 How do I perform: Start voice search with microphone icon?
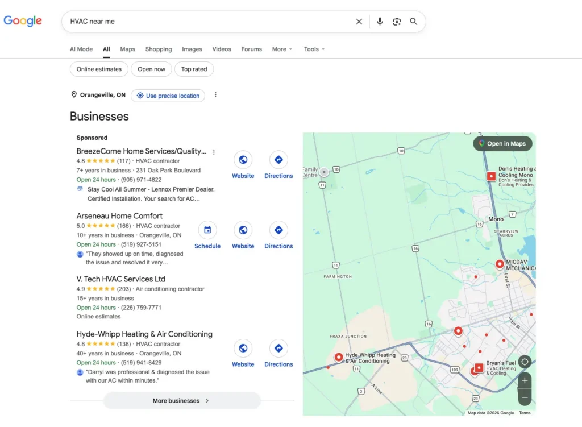pos(379,22)
